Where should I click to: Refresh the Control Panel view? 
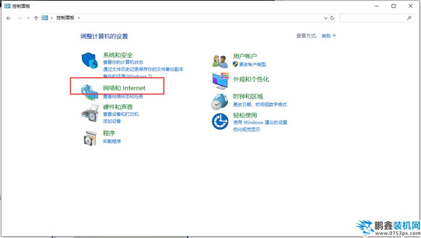(332, 18)
